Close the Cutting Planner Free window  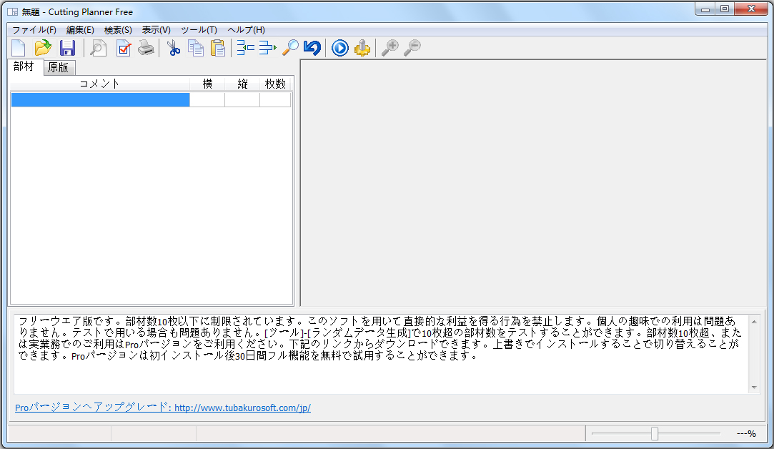751,9
